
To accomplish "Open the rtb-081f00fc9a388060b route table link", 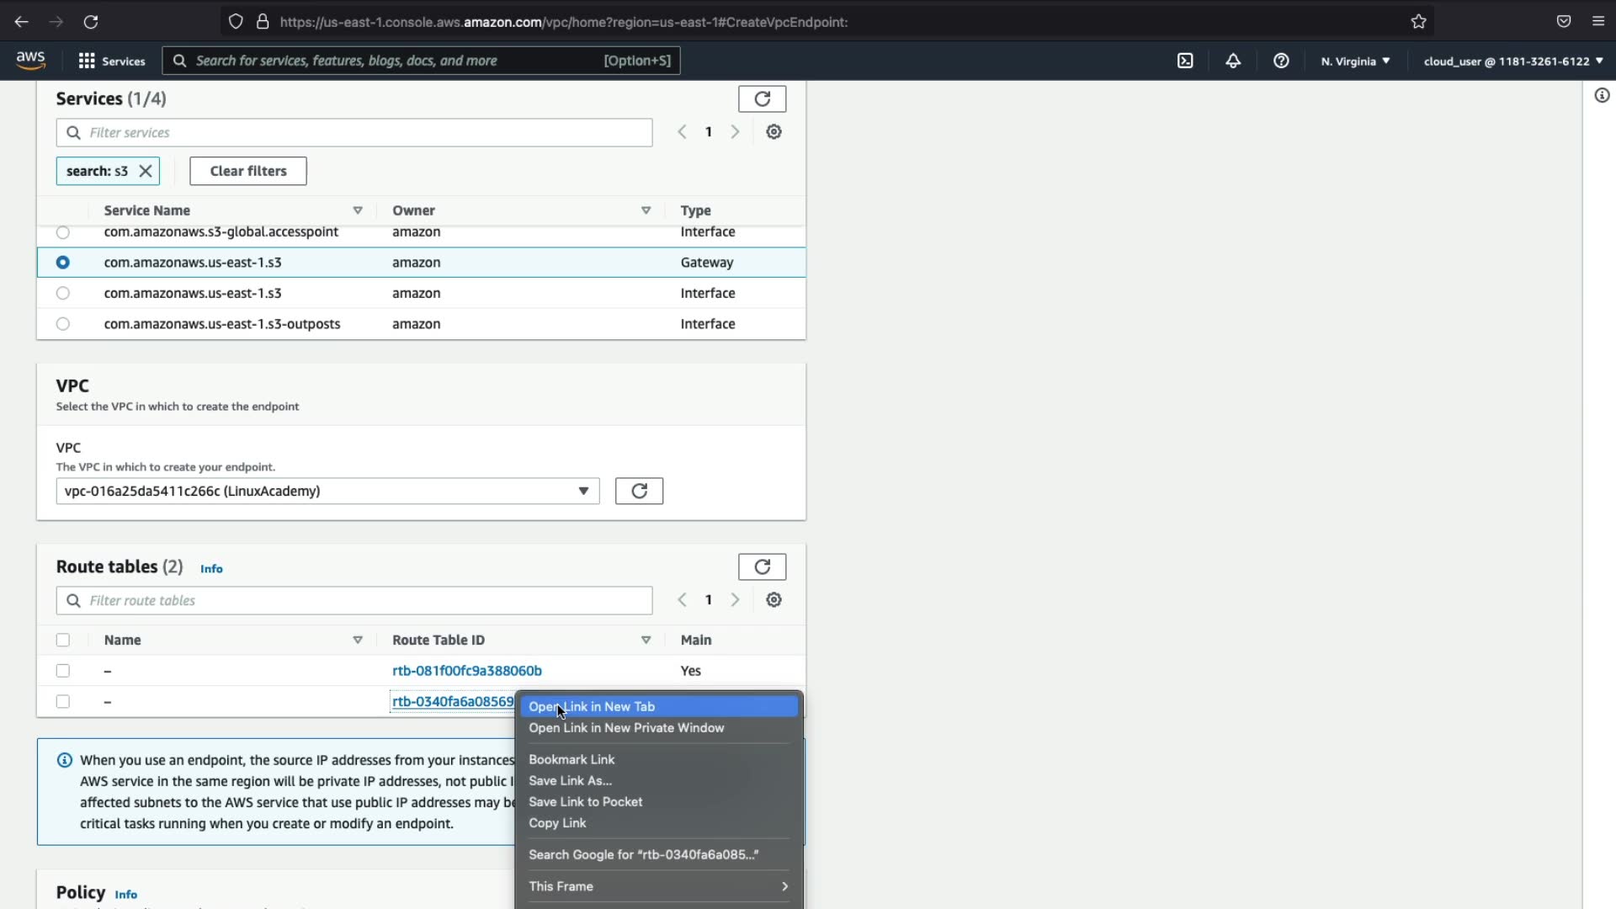I will (466, 671).
